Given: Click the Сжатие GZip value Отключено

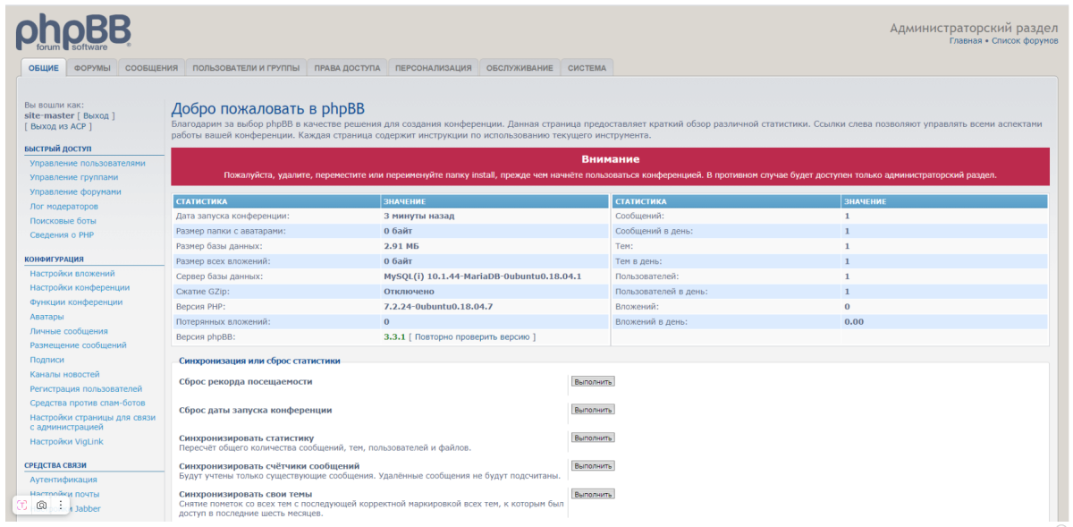Looking at the screenshot, I should (409, 291).
